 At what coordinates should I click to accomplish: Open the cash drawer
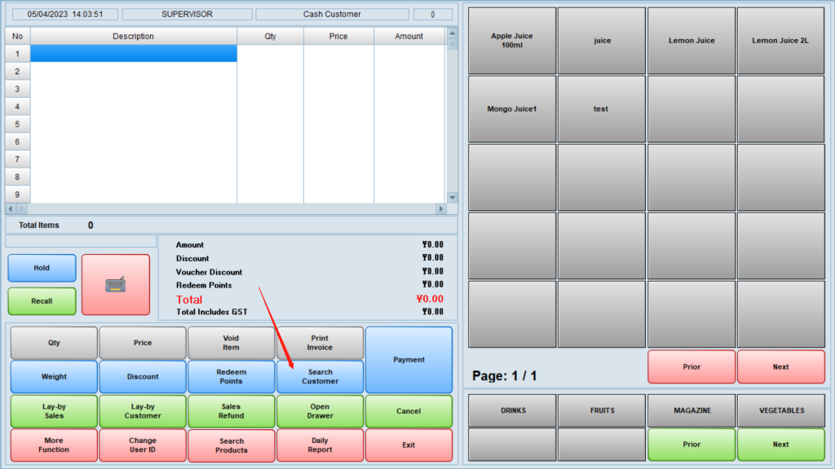(x=320, y=411)
